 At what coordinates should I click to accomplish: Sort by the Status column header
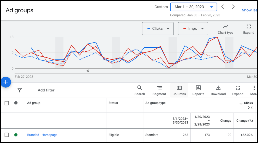[x=113, y=103]
